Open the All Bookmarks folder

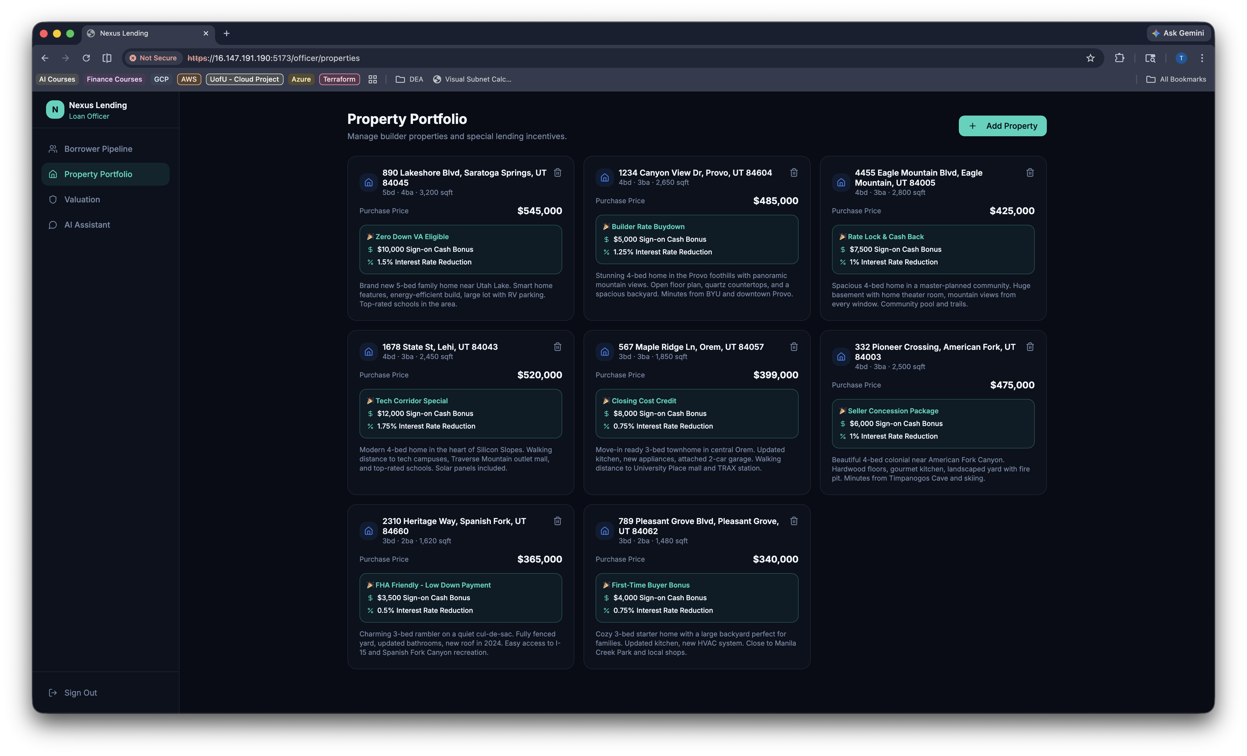click(x=1176, y=79)
